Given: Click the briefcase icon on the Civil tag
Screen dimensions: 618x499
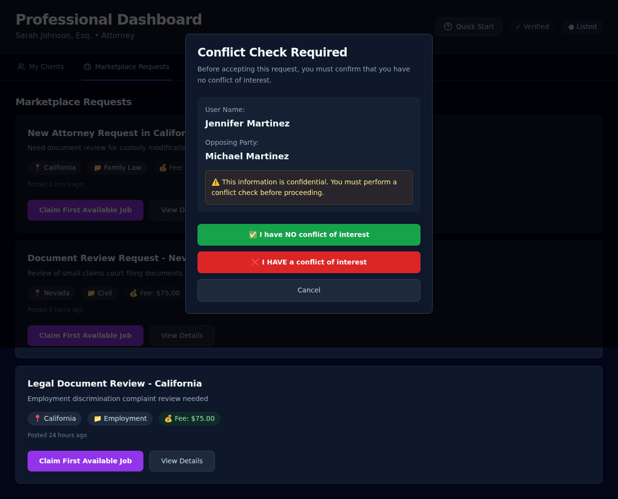Looking at the screenshot, I should click(x=90, y=293).
